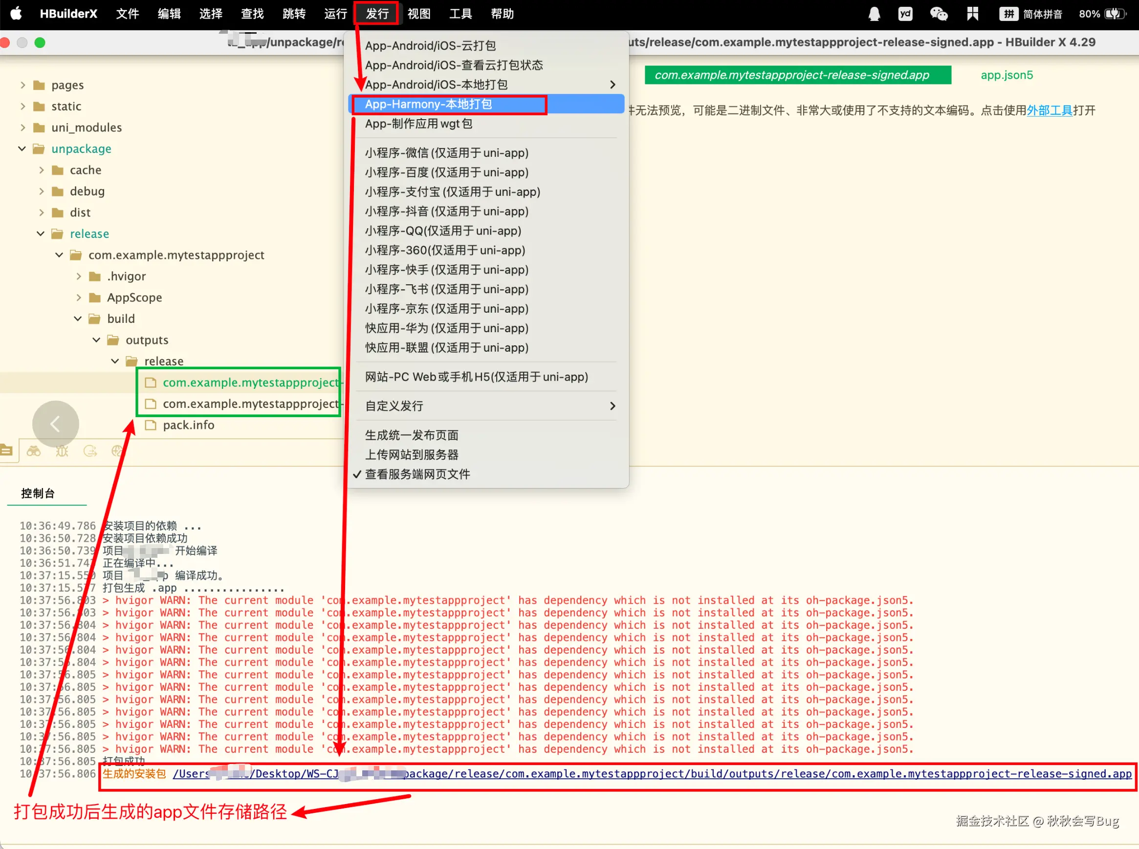
Task: Click the pack.info file icon
Action: click(151, 425)
